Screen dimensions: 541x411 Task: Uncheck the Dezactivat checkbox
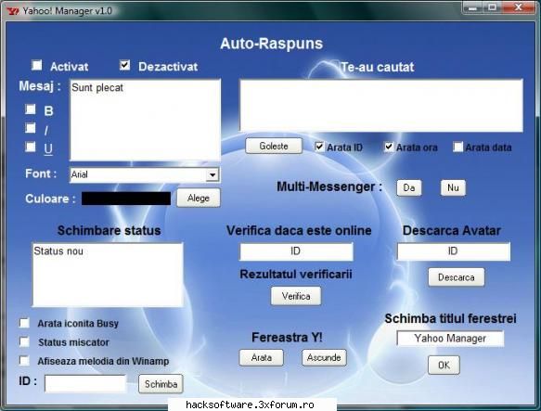(124, 65)
